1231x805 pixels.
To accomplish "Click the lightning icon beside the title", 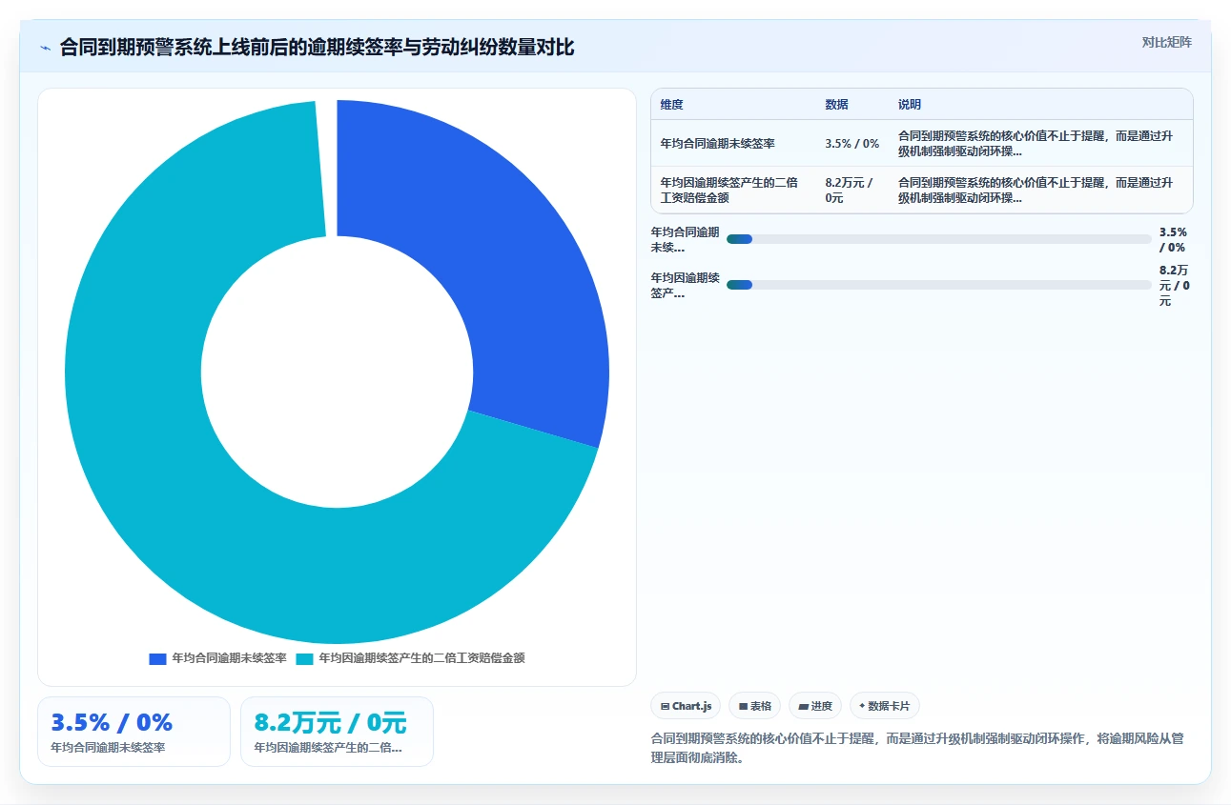I will click(45, 48).
